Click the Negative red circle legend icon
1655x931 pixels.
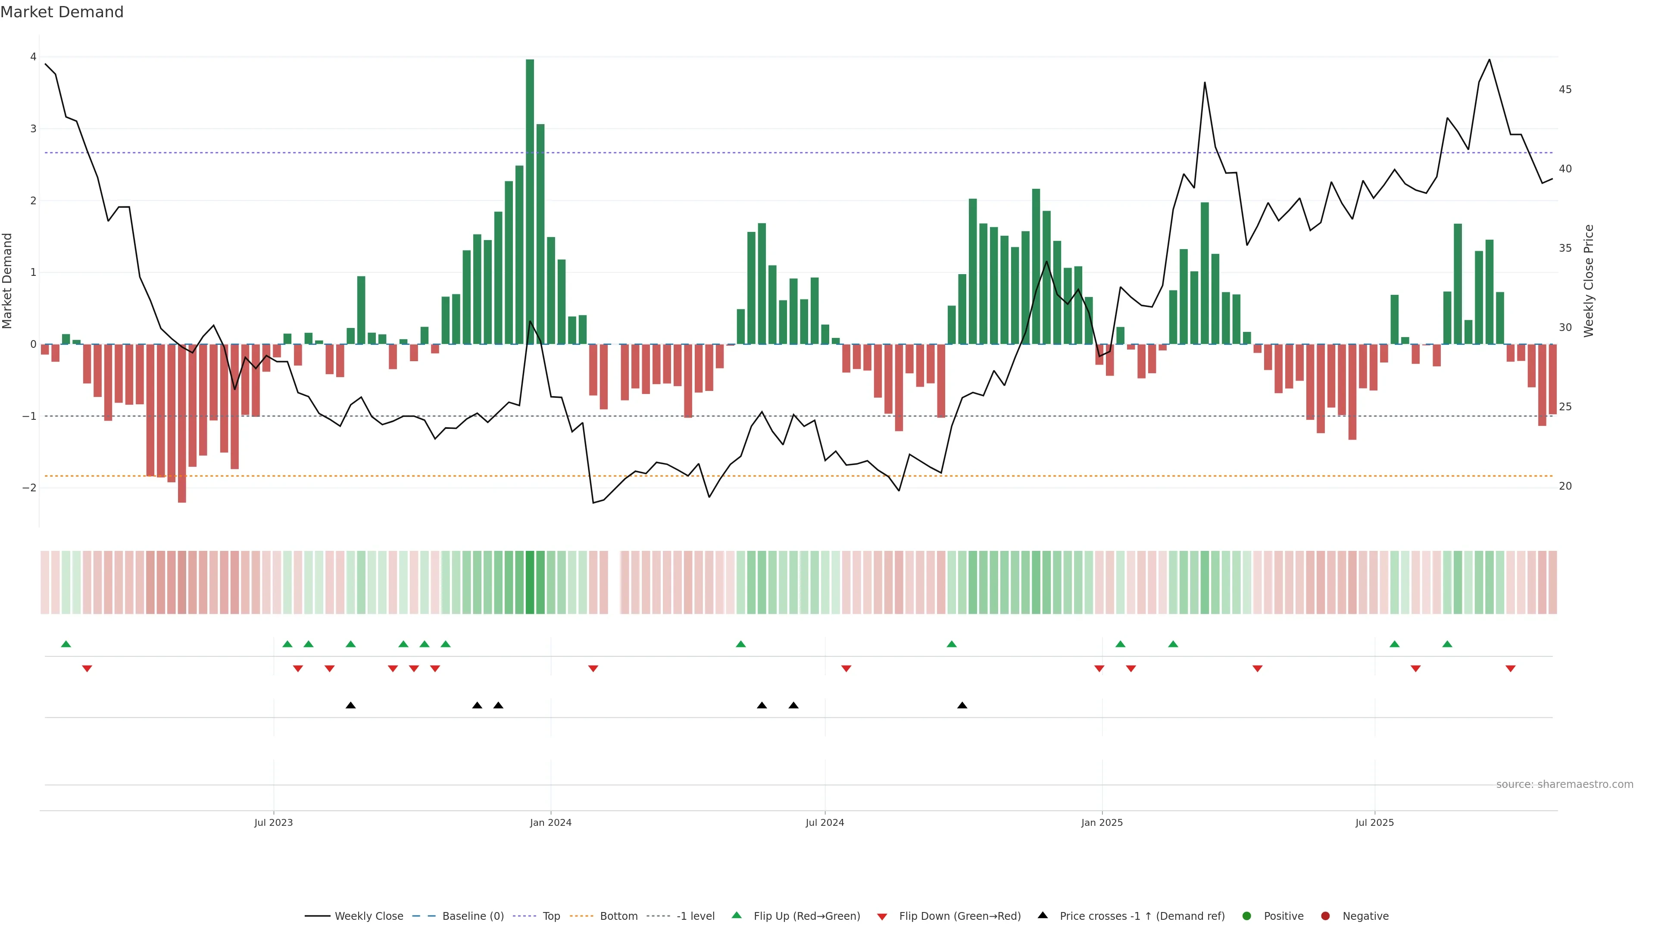[1325, 916]
